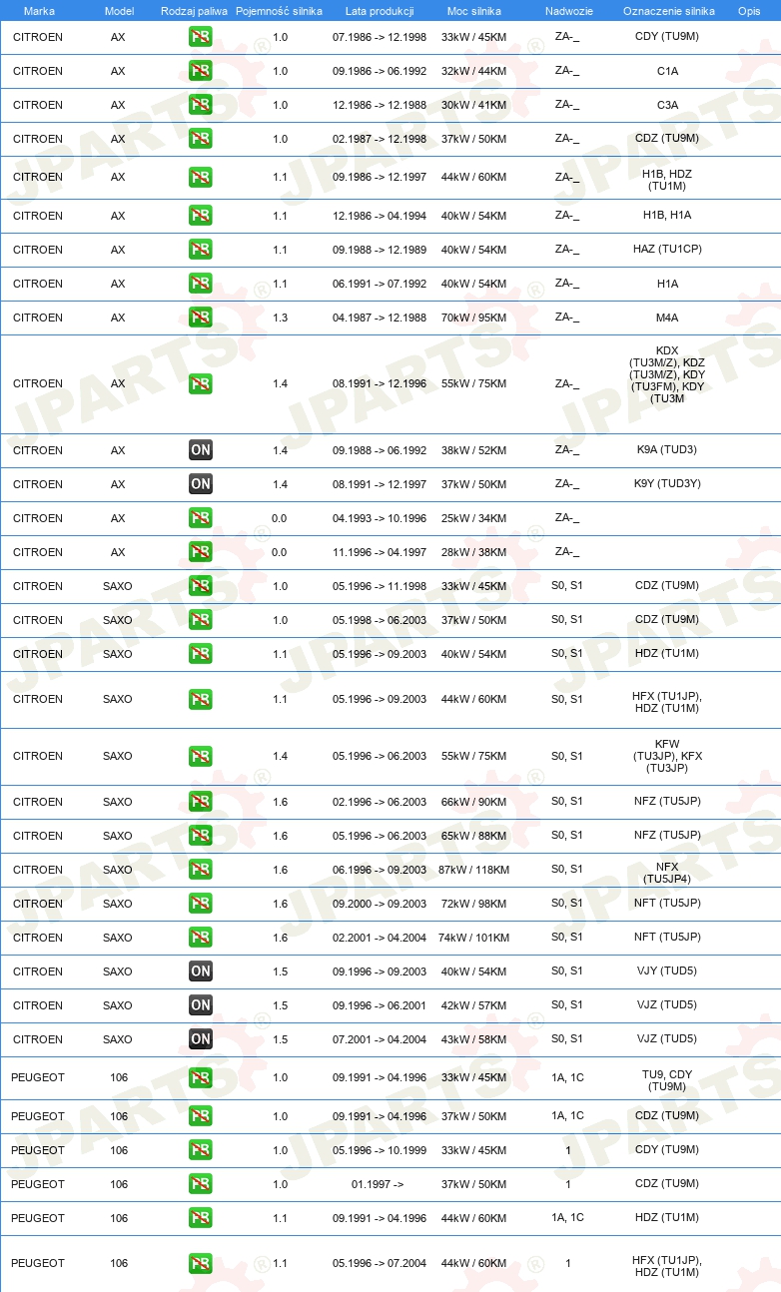Click the Moc silnika column header
This screenshot has height=1292, width=781.
click(x=474, y=10)
